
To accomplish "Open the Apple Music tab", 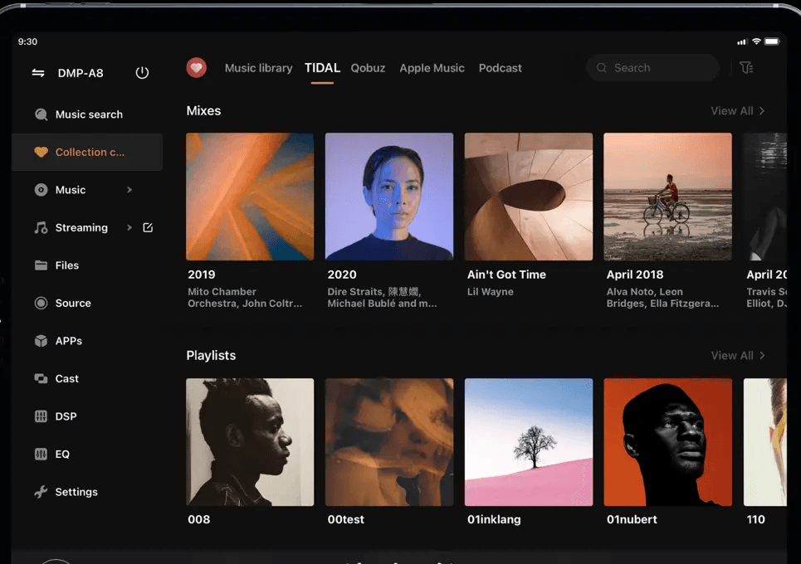I will 432,68.
